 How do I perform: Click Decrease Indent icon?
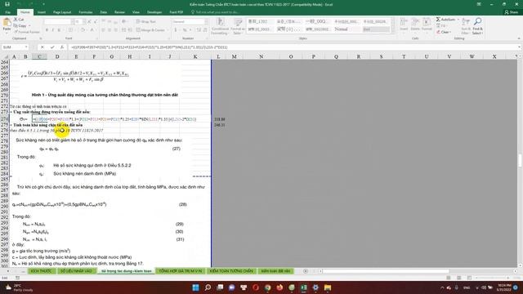[123, 30]
